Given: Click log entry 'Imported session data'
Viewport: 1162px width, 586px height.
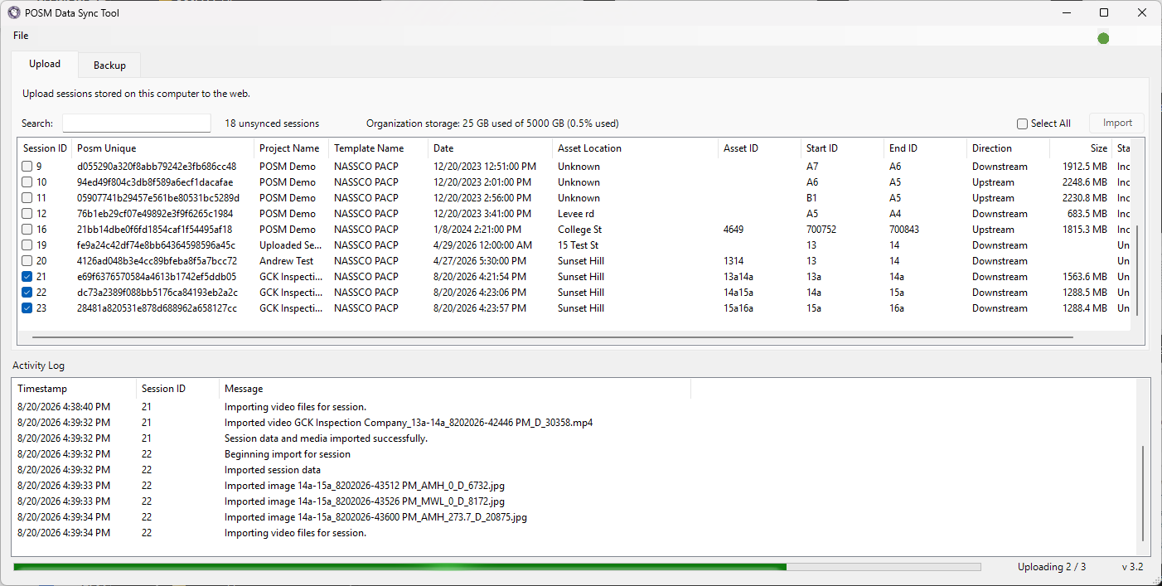Looking at the screenshot, I should point(273,470).
